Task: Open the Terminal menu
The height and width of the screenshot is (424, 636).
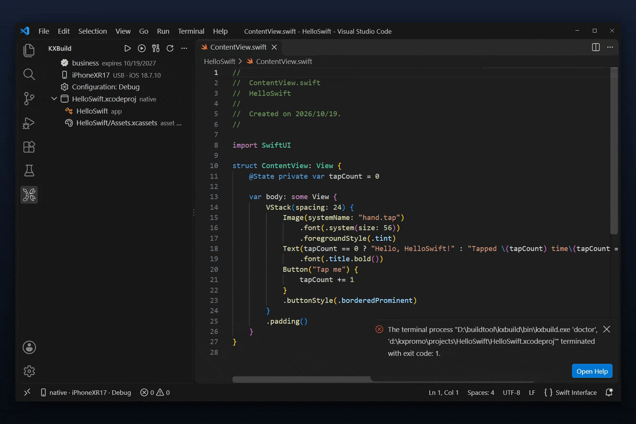Action: coord(191,31)
